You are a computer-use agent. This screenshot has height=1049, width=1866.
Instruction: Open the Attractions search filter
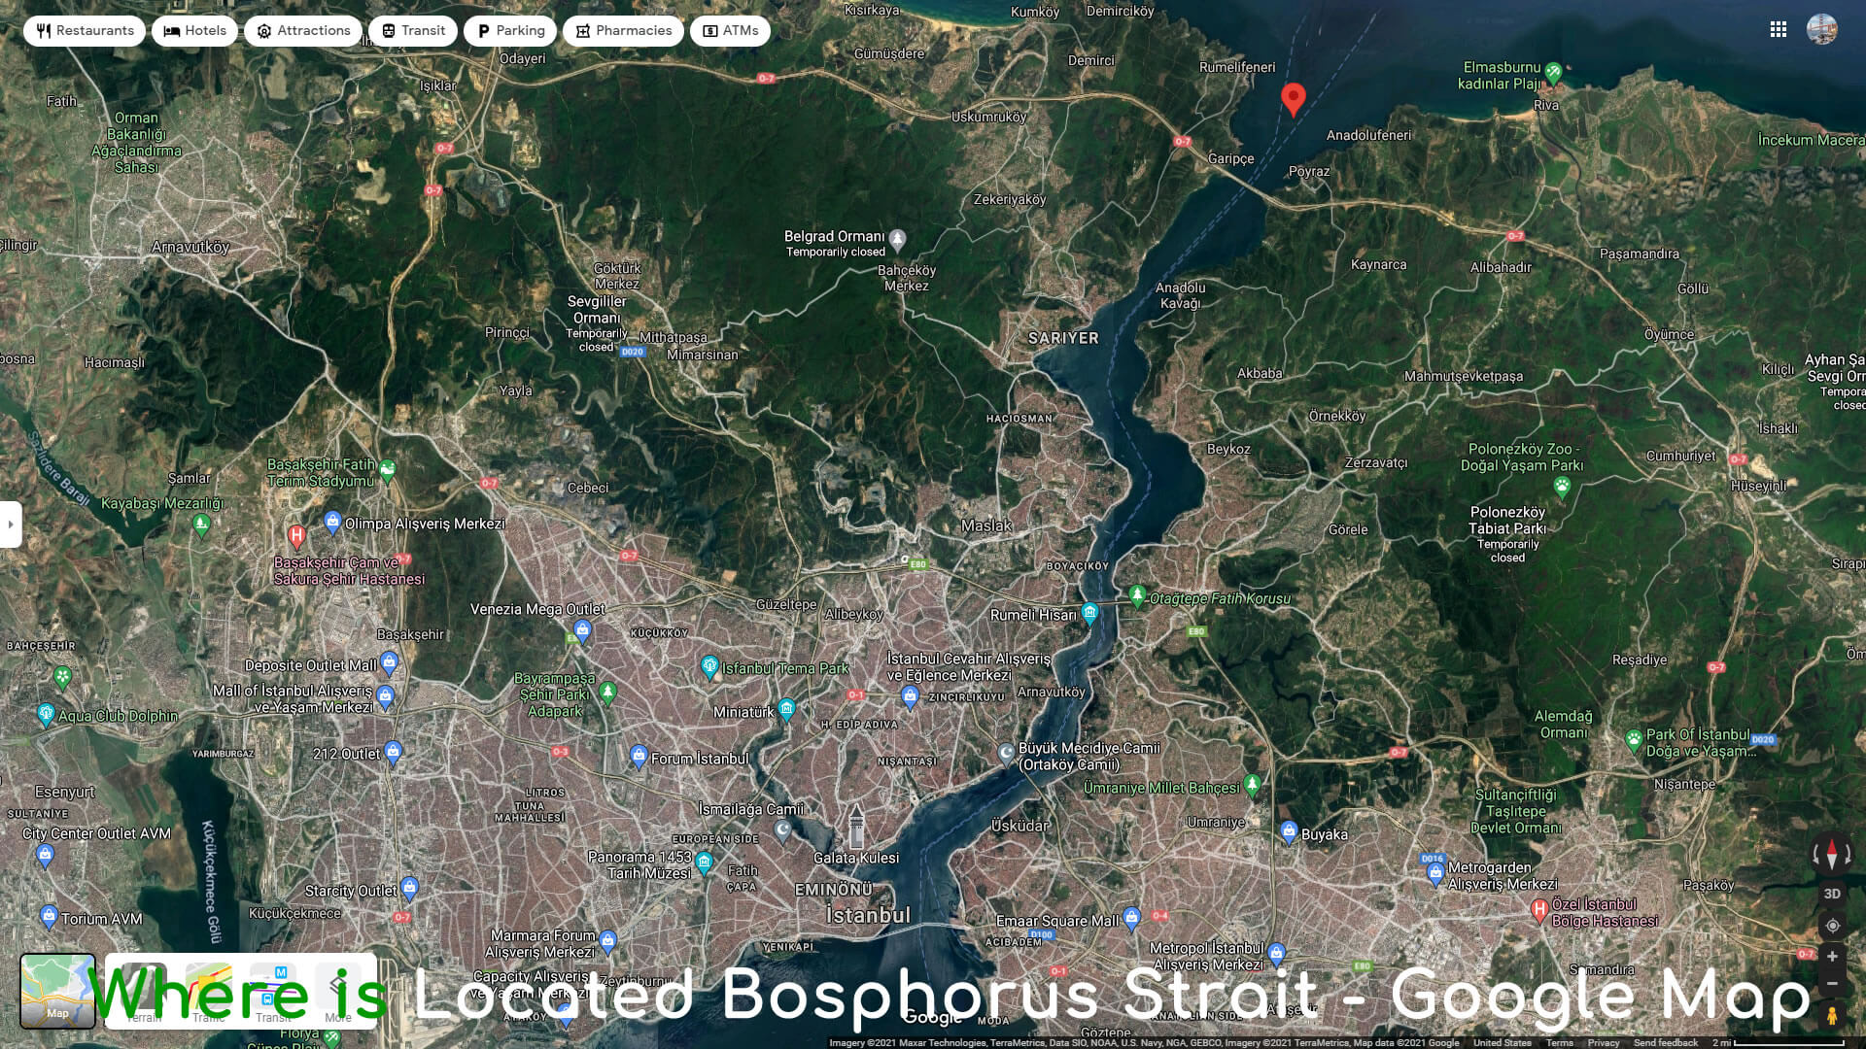pyautogui.click(x=263, y=30)
